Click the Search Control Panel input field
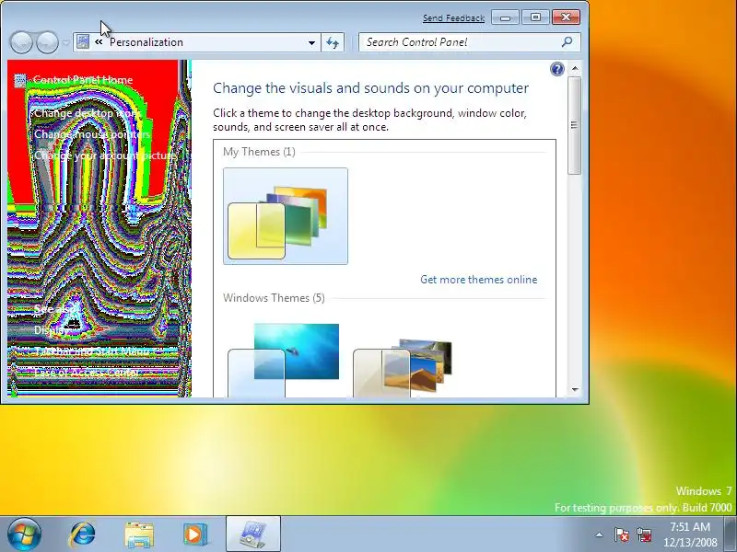Viewport: 737px width, 552px height. point(461,42)
